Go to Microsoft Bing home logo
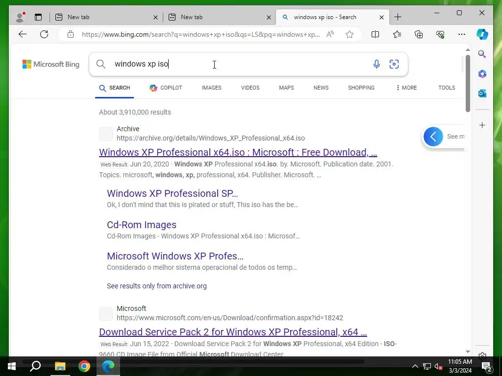This screenshot has height=376, width=502. coord(51,64)
